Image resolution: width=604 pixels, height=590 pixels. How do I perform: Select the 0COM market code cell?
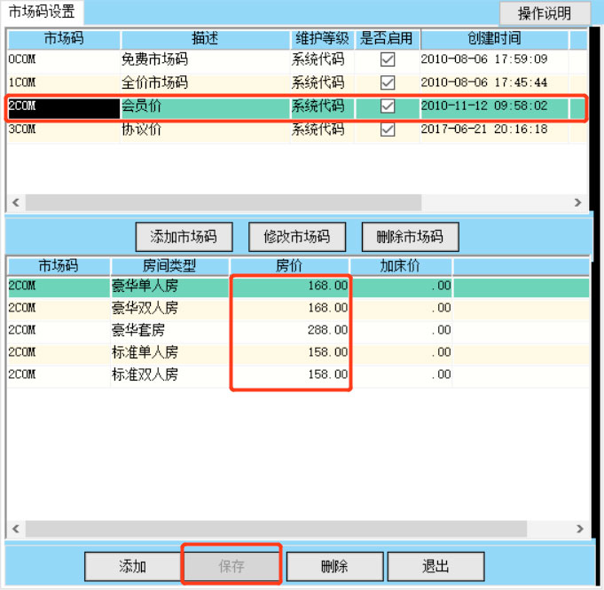(64, 59)
